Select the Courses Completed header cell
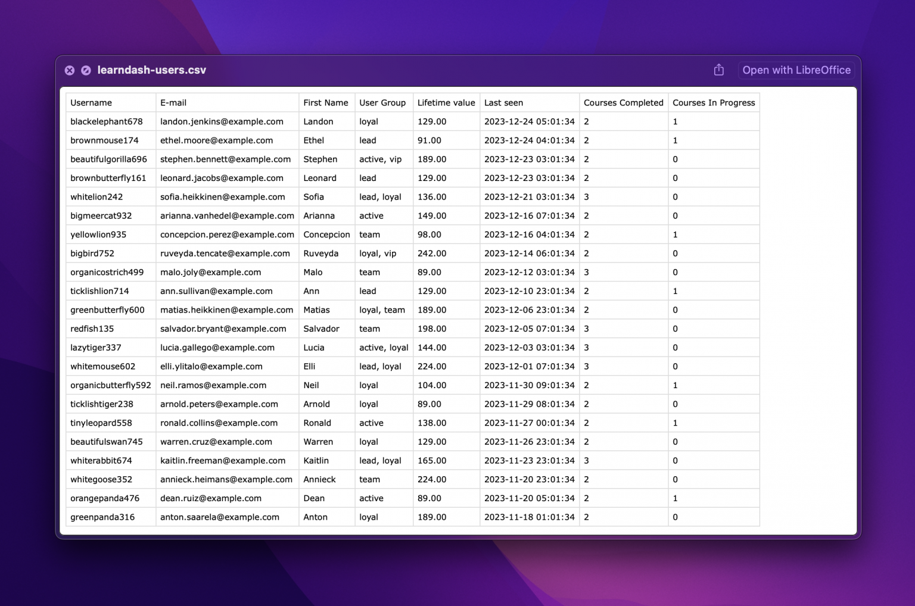The image size is (915, 606). coord(623,102)
